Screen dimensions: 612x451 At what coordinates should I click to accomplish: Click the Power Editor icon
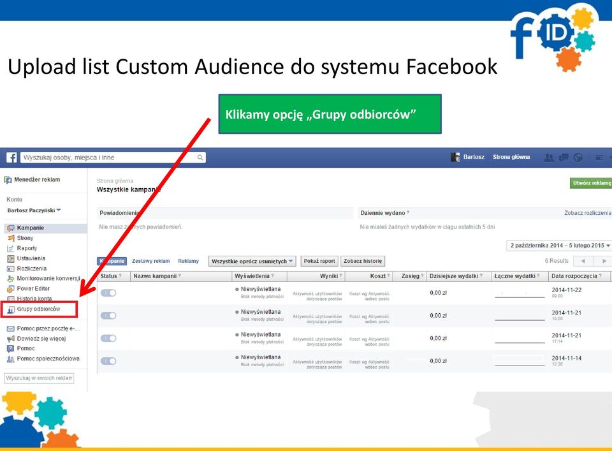11,289
